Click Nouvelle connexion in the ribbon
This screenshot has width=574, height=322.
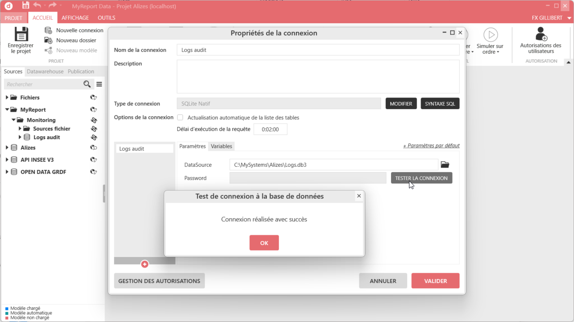point(79,30)
